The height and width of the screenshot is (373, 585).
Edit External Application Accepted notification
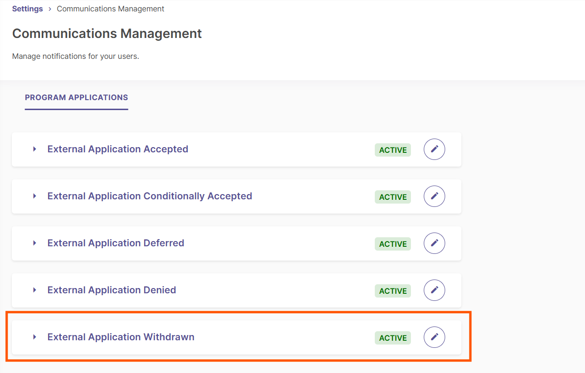[x=434, y=149]
